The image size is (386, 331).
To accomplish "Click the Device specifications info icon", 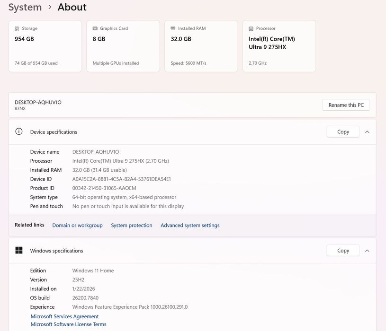I will click(19, 131).
